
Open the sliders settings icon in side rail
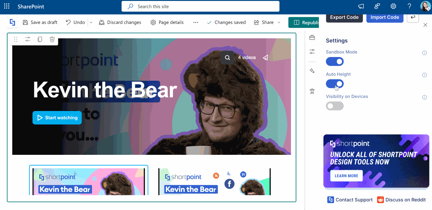coord(312,52)
